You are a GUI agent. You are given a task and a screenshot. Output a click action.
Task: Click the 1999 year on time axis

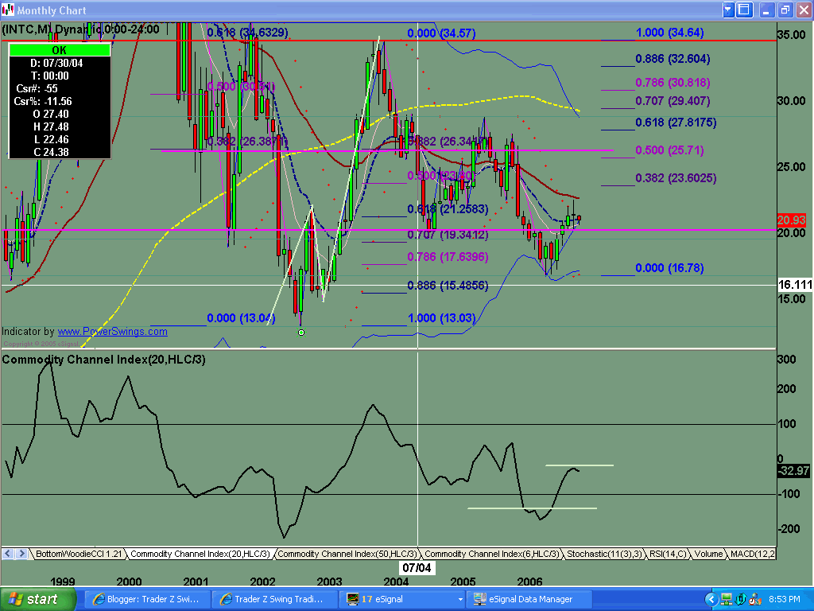coord(62,582)
